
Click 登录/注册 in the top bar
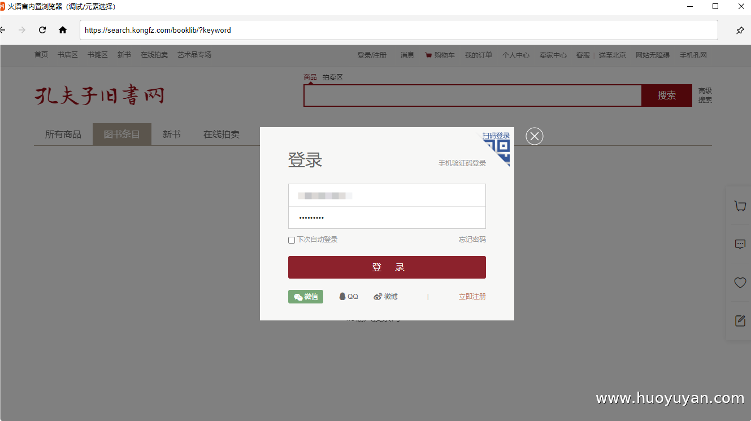pyautogui.click(x=372, y=55)
